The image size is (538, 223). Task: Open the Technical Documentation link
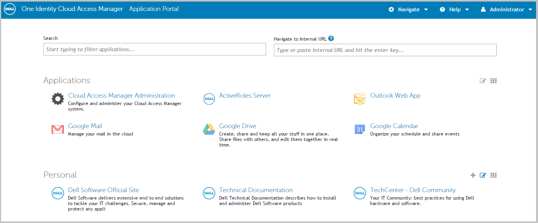click(x=256, y=190)
